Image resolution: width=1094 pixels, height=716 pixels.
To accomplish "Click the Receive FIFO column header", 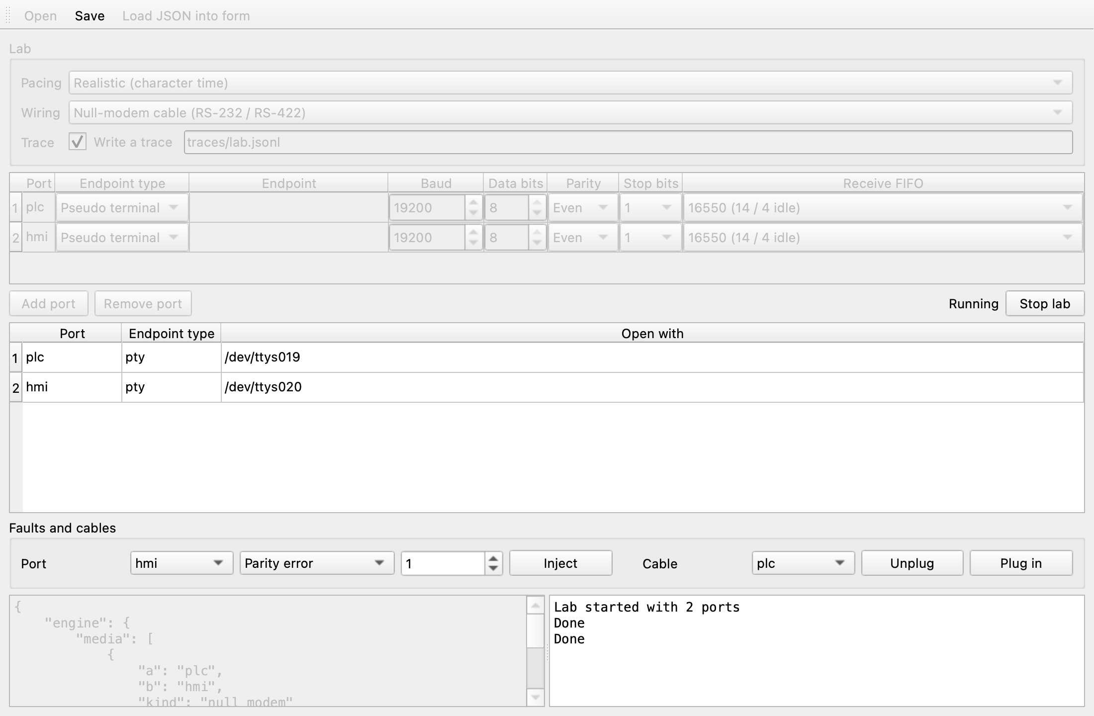I will click(883, 183).
